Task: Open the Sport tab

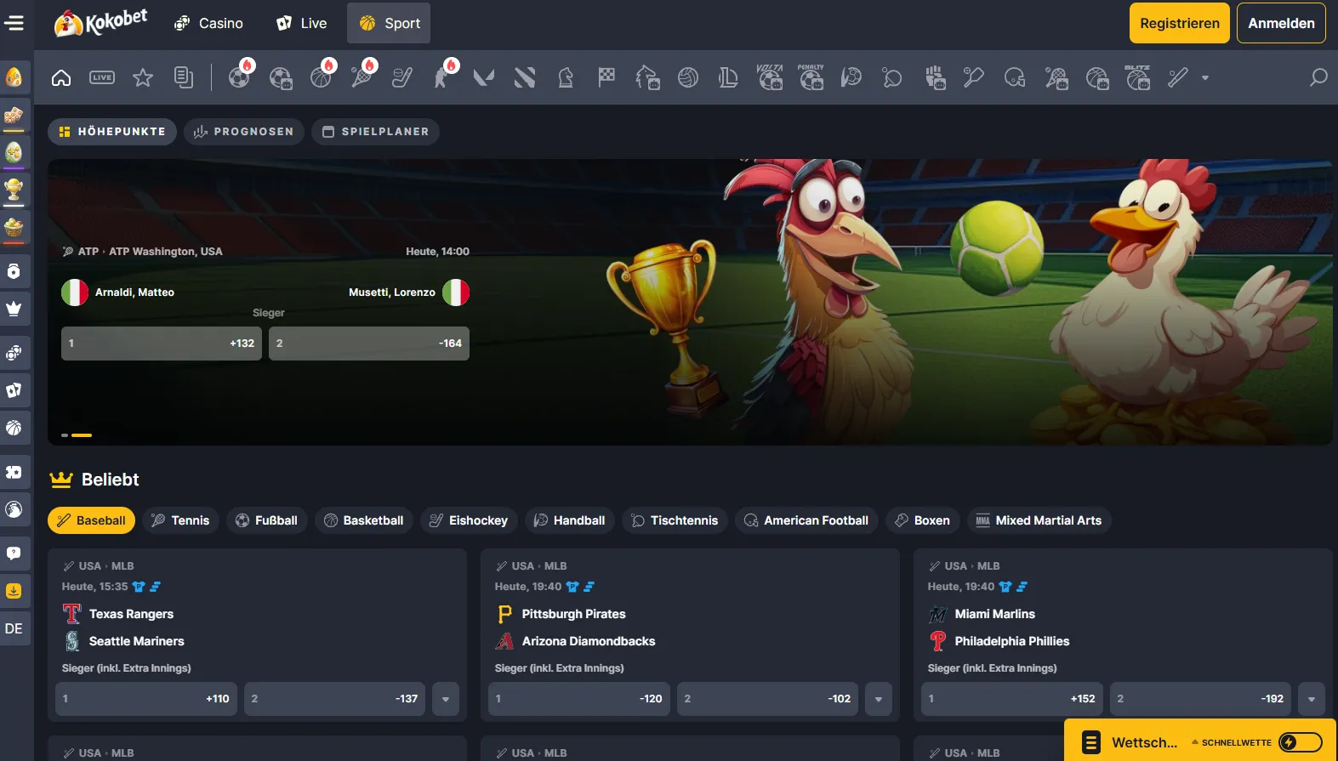Action: pos(389,23)
